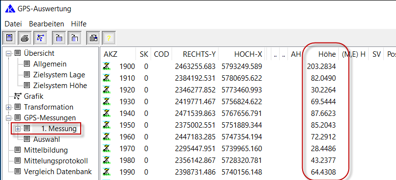Click the HOCH-X column header

pyautogui.click(x=248, y=54)
